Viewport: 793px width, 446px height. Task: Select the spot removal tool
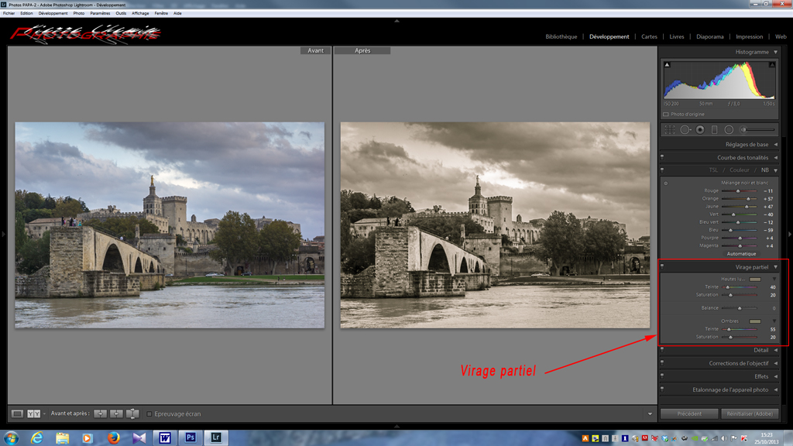pyautogui.click(x=685, y=130)
